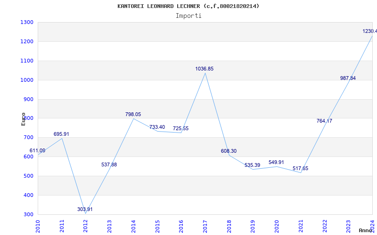The width and height of the screenshot is (377, 235).
Task: Click the 2022 x-axis year label
Action: pos(325,226)
